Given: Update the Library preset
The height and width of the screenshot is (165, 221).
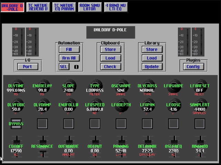Looking at the screenshot, I should pyautogui.click(x=152, y=66).
